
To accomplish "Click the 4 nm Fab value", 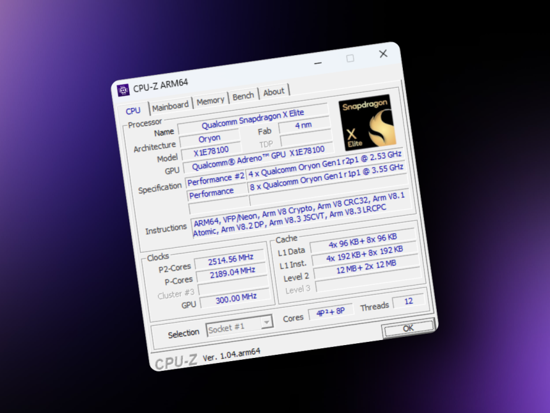I will (304, 125).
